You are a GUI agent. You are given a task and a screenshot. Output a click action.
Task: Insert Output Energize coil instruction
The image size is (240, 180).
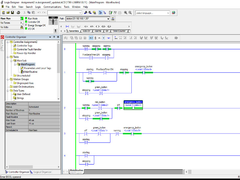97,26
